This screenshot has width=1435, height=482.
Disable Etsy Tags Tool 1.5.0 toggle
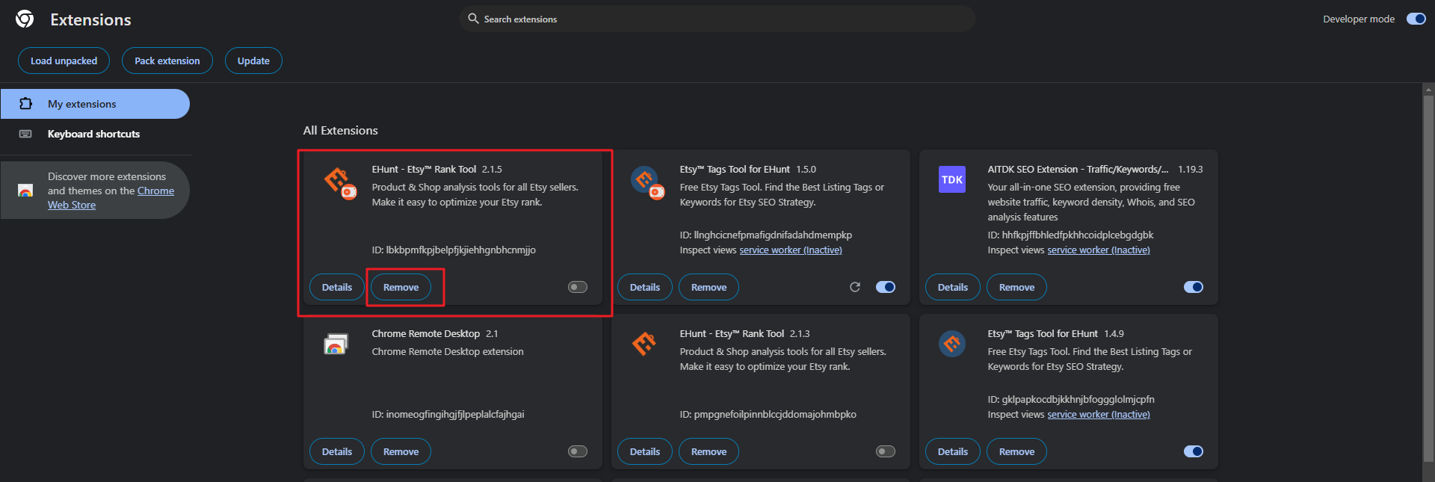pyautogui.click(x=885, y=287)
